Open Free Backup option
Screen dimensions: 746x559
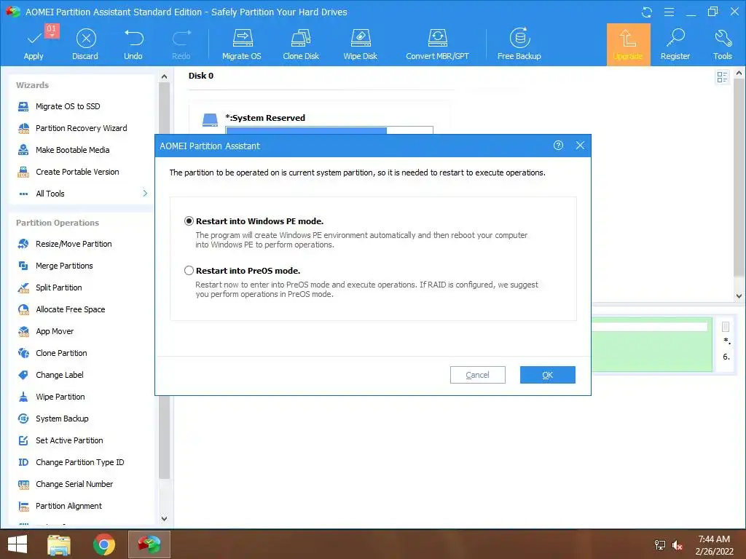(x=519, y=44)
